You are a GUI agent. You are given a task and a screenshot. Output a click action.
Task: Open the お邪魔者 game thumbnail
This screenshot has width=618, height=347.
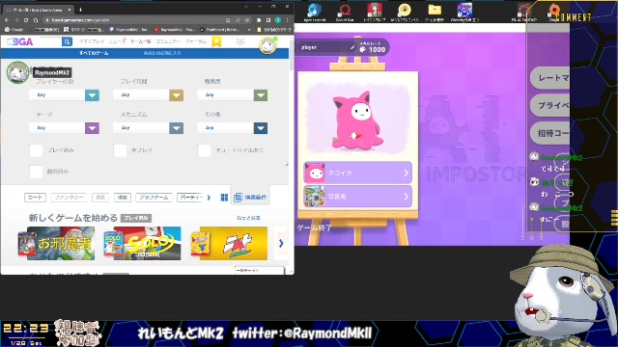pyautogui.click(x=56, y=243)
